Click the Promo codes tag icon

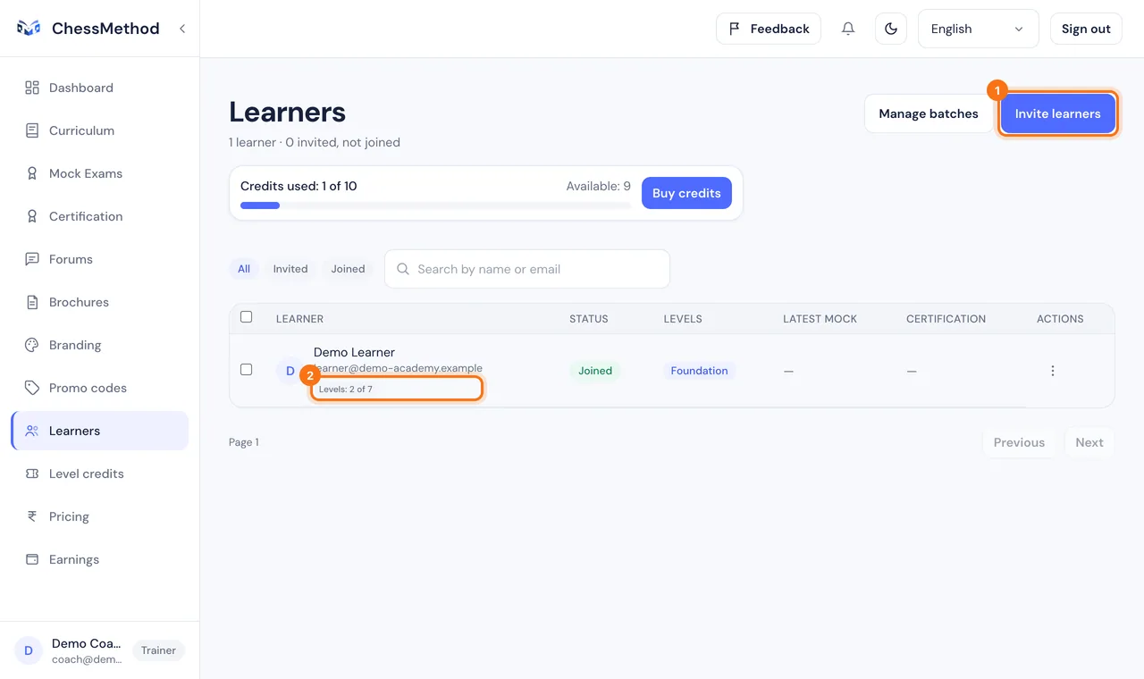click(x=32, y=388)
